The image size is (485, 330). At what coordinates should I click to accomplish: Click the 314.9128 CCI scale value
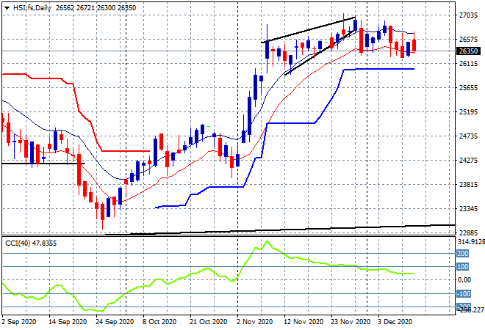[471, 242]
